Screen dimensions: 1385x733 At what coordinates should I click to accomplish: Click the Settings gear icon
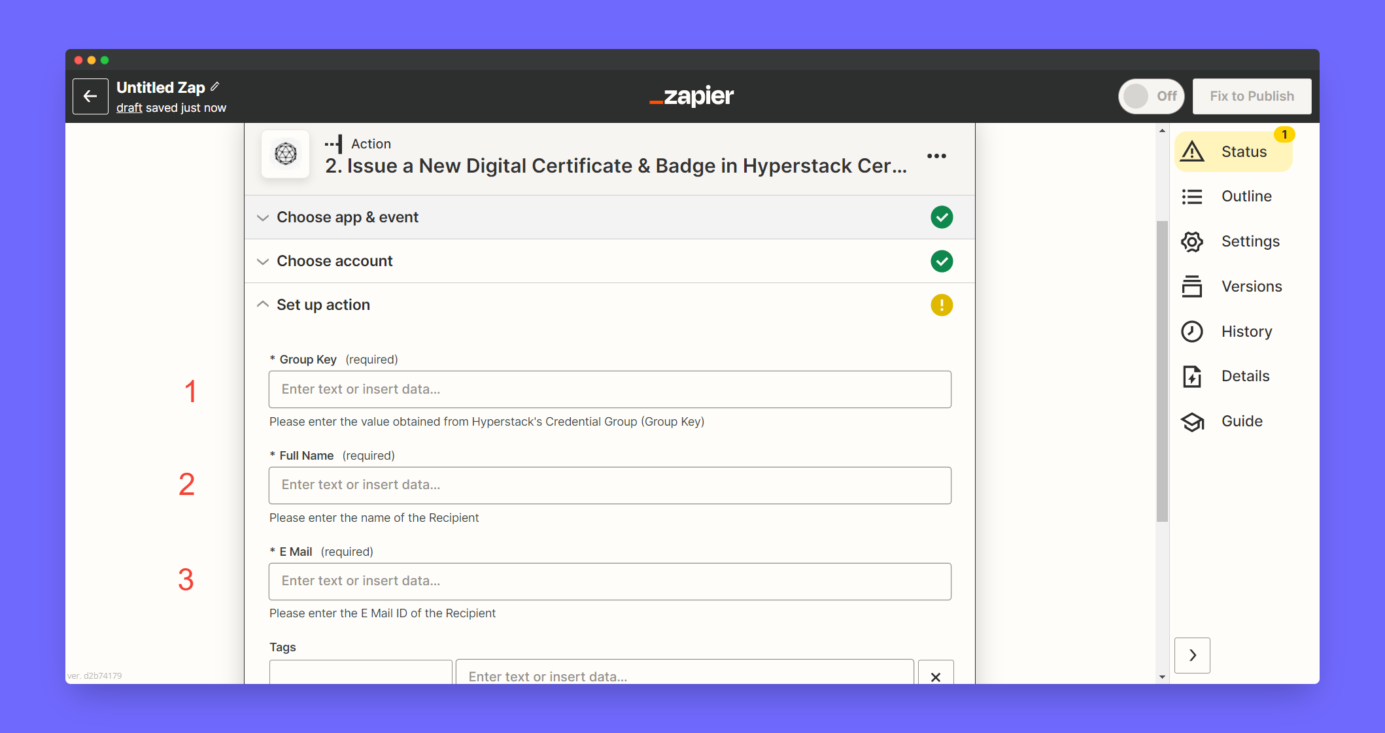(x=1192, y=241)
